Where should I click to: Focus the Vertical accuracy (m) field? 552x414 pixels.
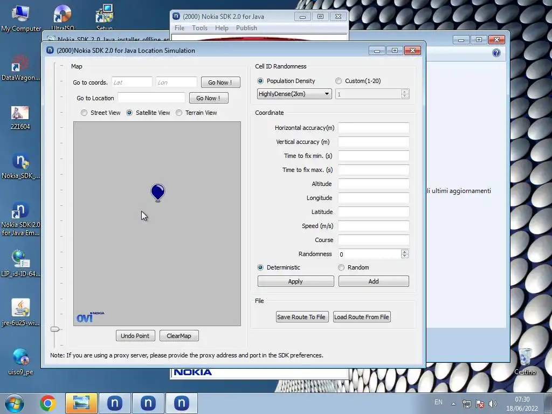click(x=374, y=142)
